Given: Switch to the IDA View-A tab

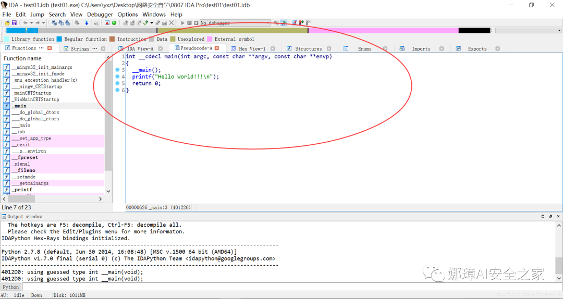Looking at the screenshot, I should pyautogui.click(x=140, y=48).
